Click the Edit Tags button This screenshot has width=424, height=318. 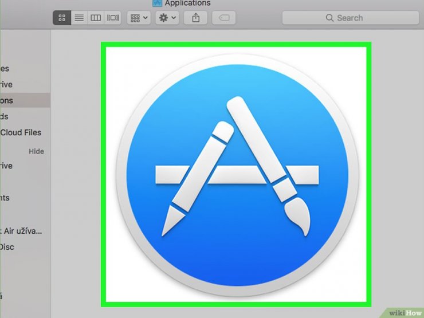[x=224, y=18]
